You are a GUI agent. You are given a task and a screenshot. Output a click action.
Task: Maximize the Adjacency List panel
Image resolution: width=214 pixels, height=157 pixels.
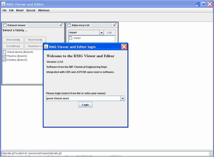click(115, 25)
